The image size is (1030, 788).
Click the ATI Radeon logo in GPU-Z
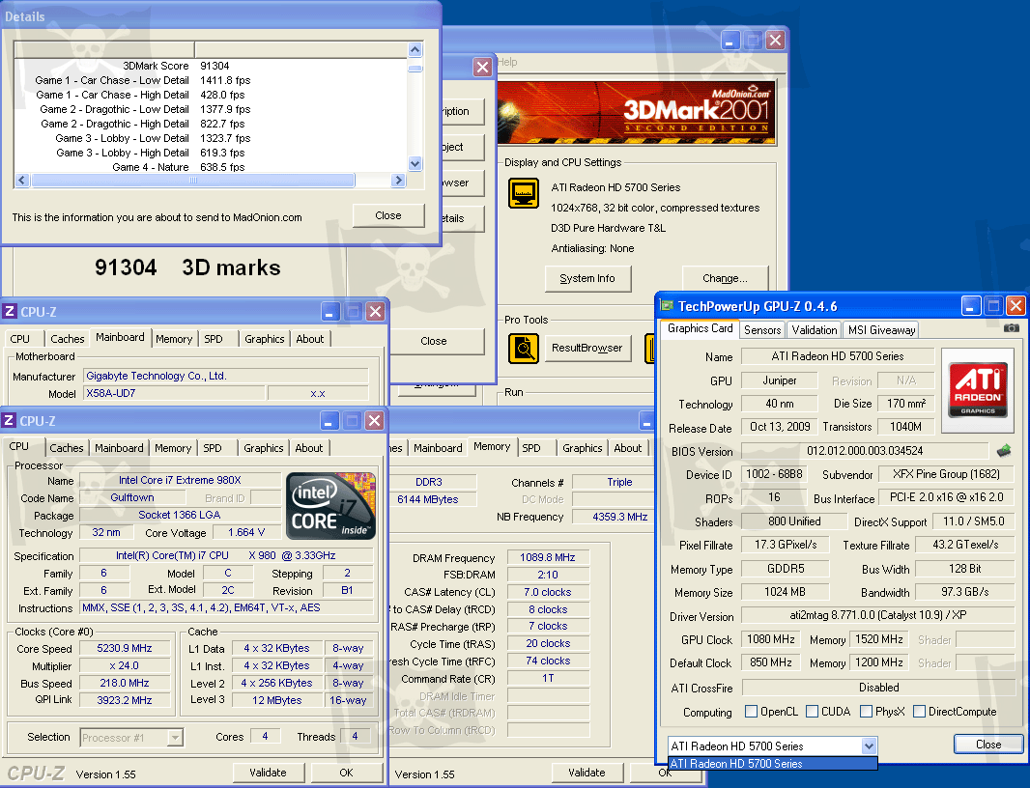coord(978,390)
